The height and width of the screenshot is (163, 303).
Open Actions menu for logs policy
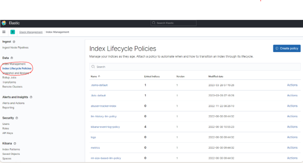coord(292,137)
